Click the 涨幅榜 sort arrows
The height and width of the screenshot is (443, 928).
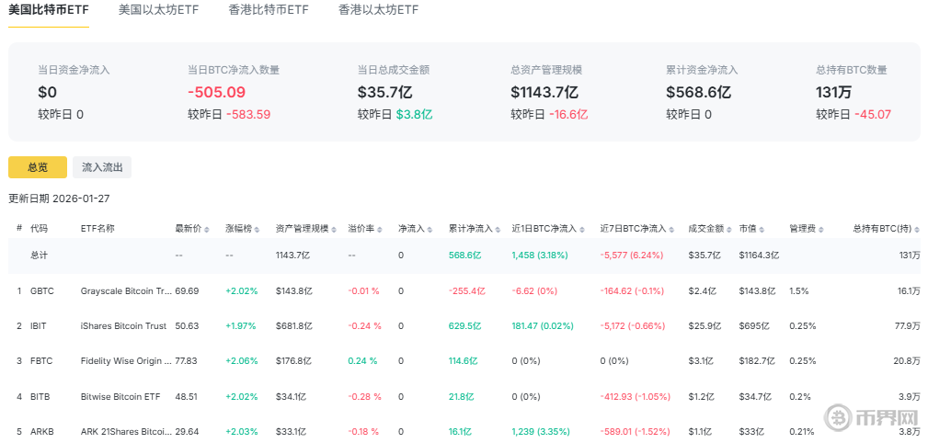point(256,229)
